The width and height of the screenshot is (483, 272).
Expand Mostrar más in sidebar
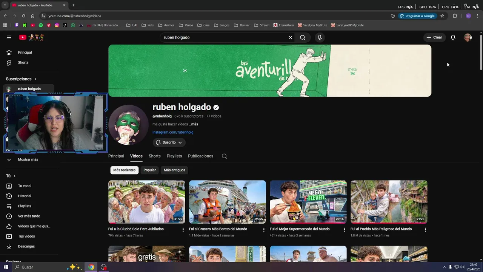click(x=28, y=159)
